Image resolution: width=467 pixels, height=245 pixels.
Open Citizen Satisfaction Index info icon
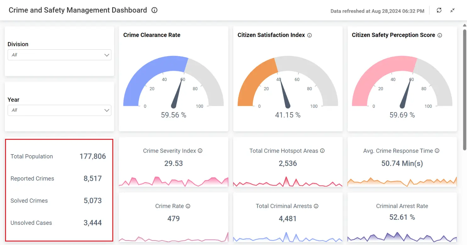click(309, 35)
